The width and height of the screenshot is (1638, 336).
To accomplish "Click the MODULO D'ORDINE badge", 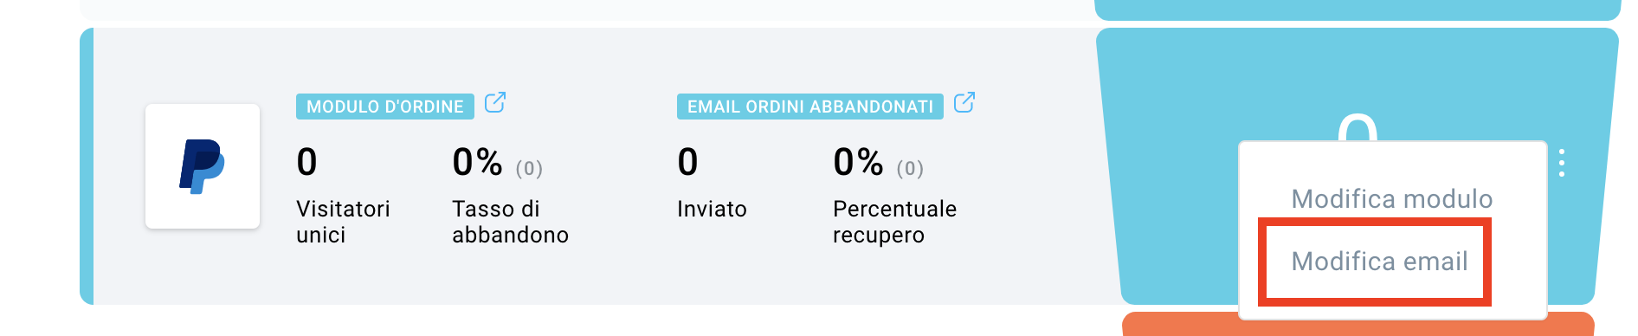I will pyautogui.click(x=385, y=107).
